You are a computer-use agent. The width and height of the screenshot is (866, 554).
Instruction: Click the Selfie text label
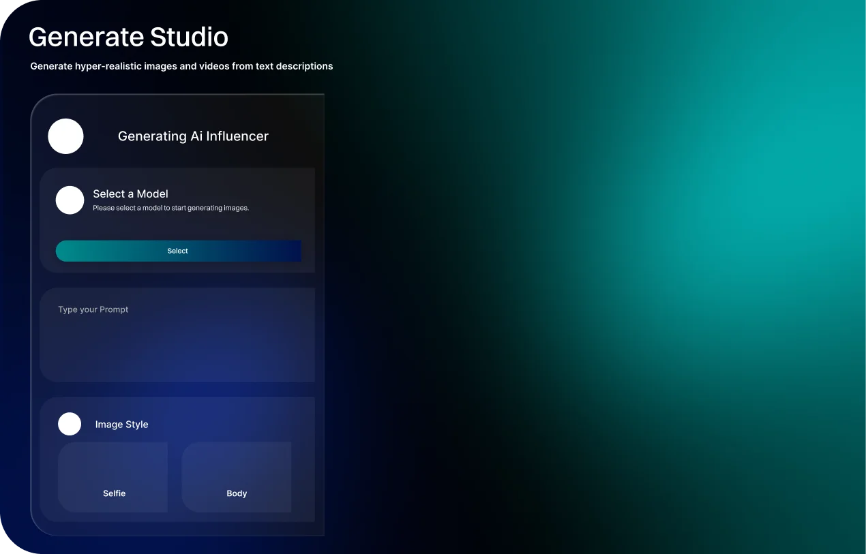115,493
